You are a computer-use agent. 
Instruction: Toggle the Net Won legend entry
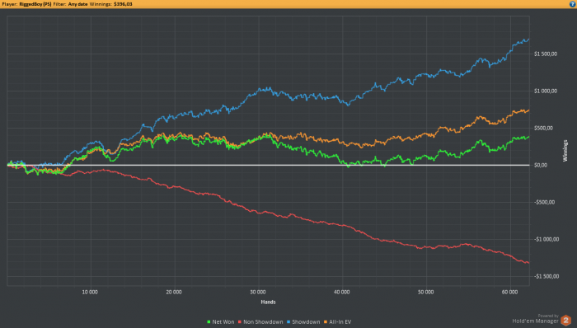(220, 321)
